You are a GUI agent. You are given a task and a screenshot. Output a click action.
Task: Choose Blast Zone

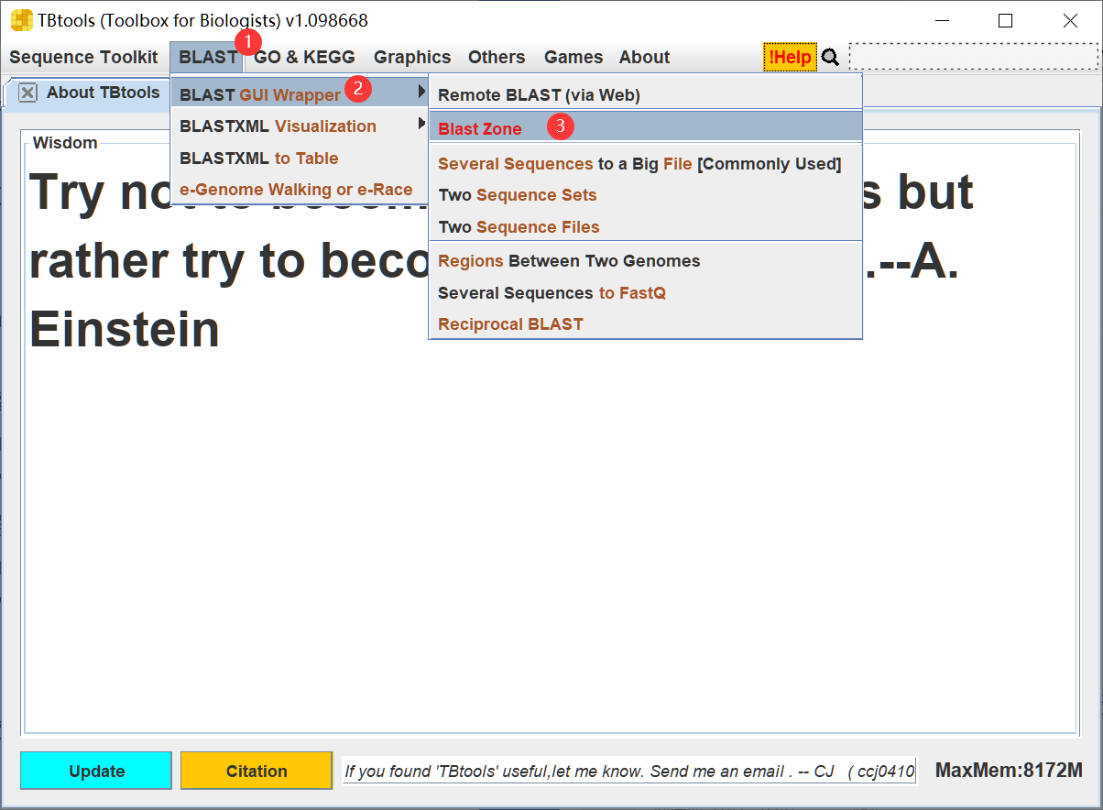[646, 126]
